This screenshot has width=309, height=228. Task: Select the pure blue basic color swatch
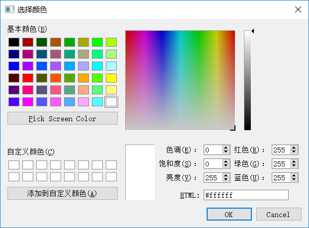[x=14, y=66]
